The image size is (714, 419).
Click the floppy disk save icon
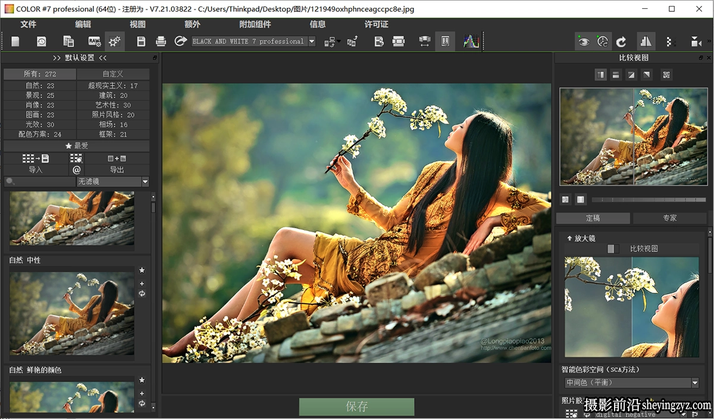[141, 41]
